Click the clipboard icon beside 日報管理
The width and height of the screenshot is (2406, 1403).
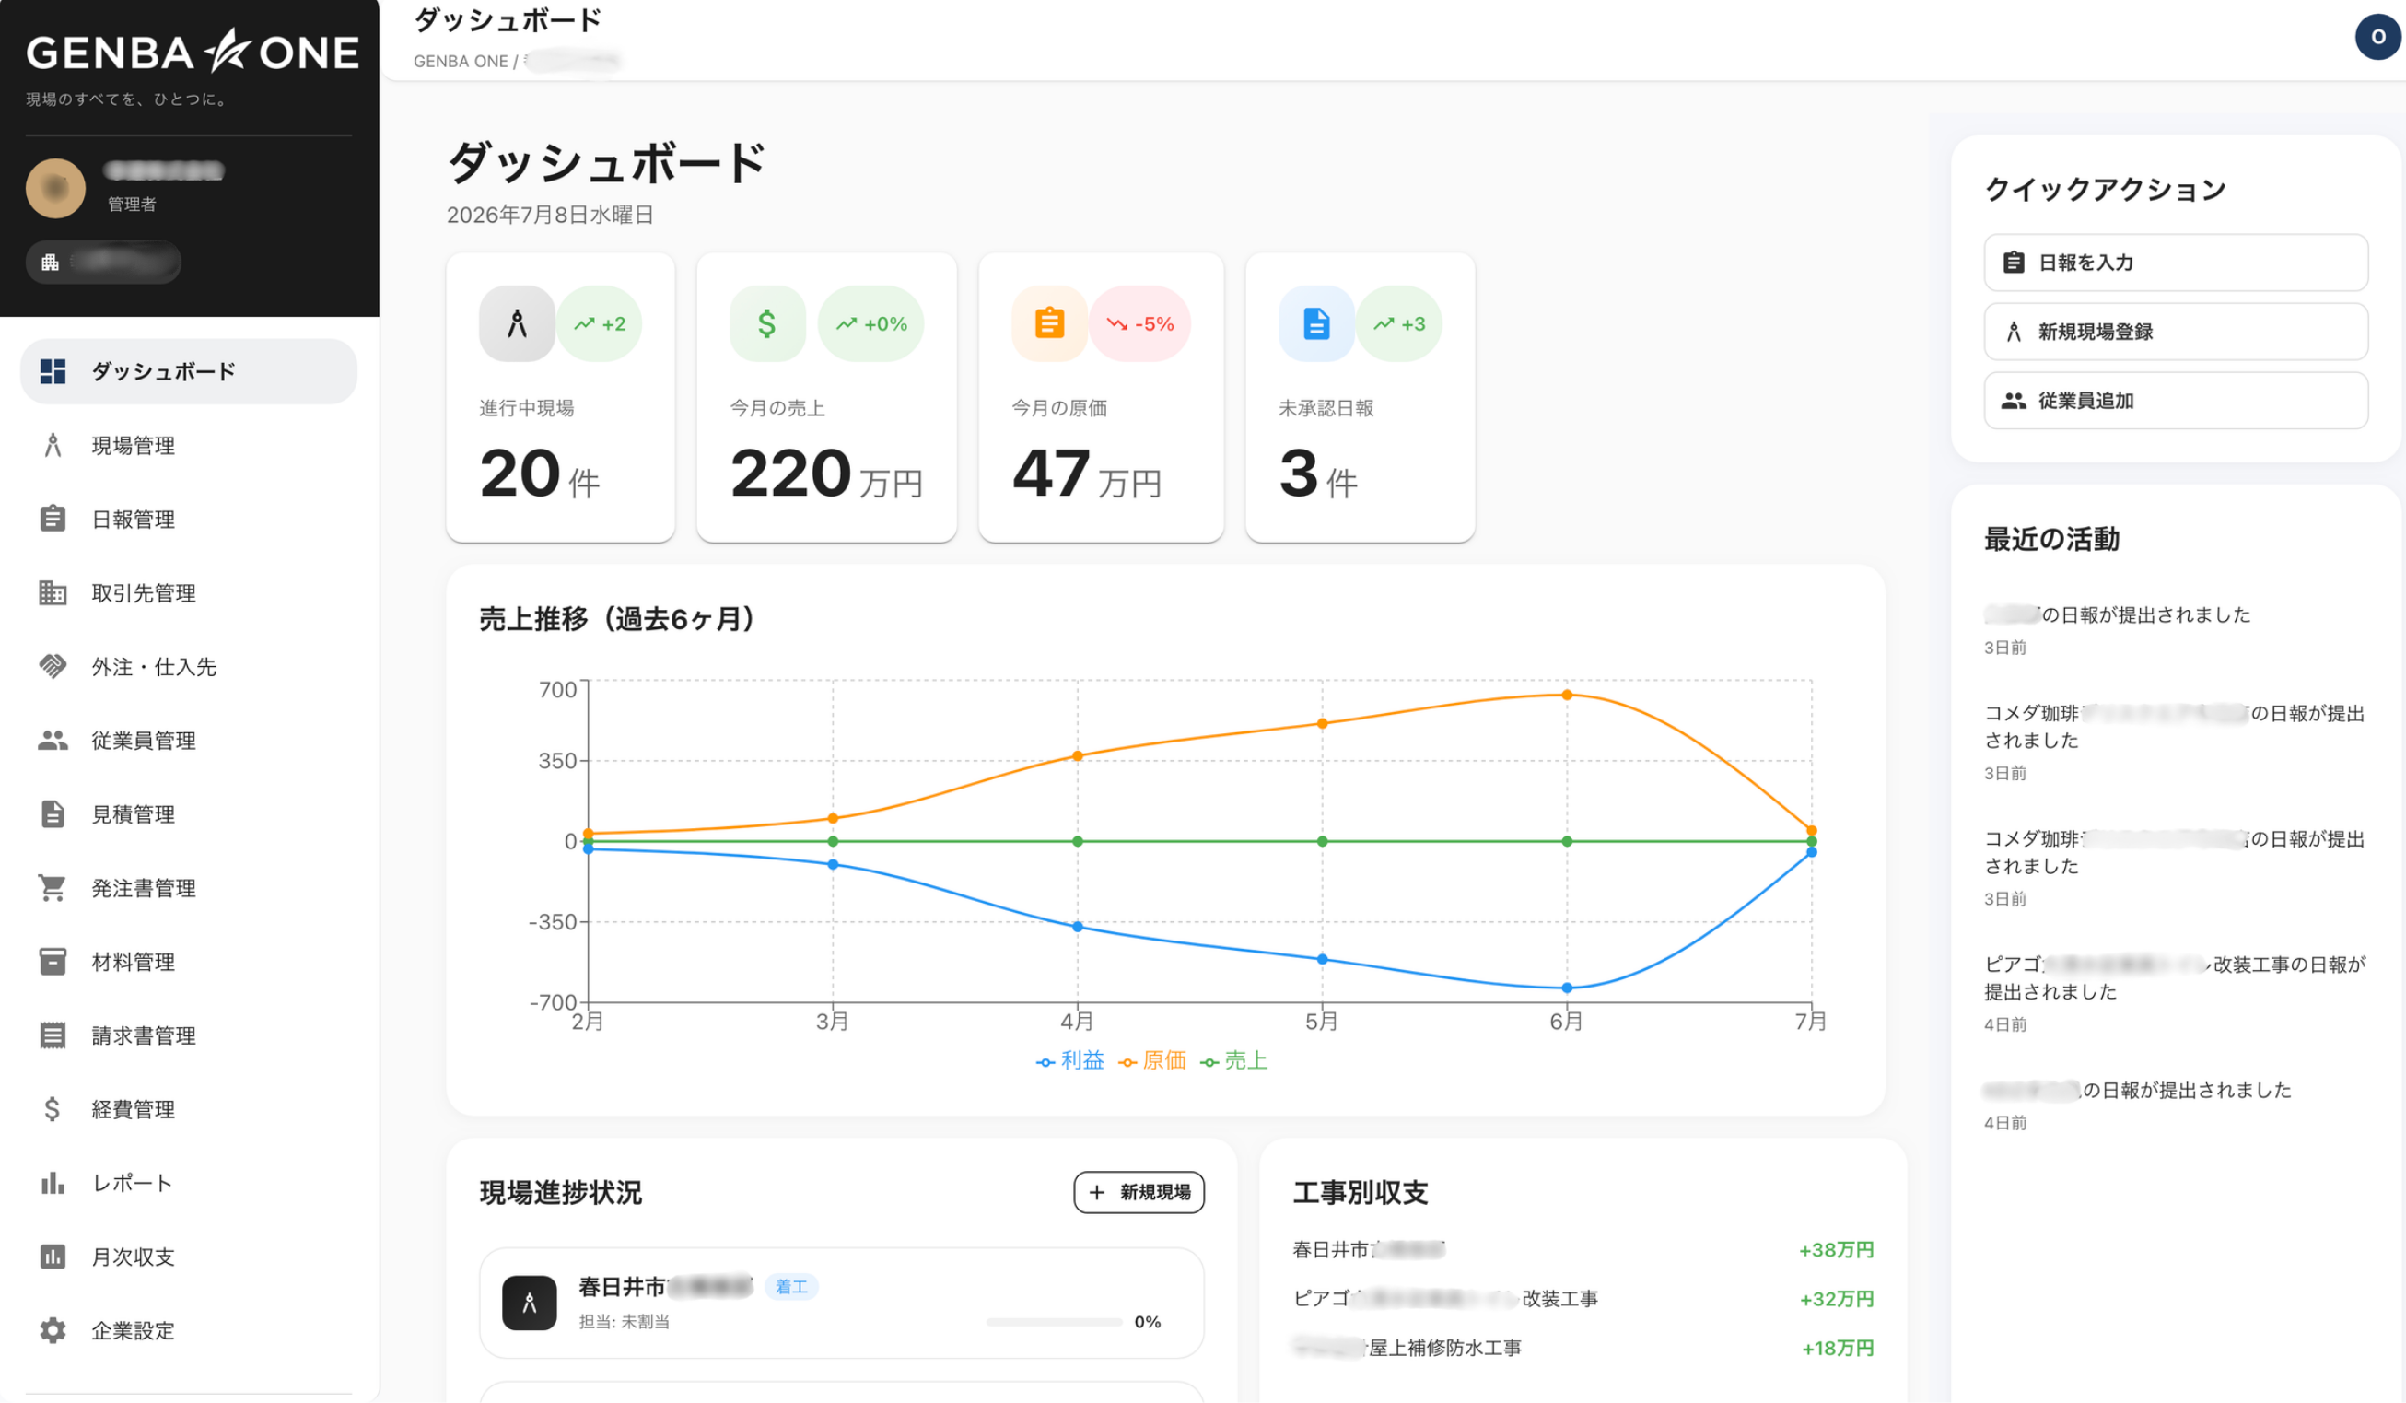click(x=53, y=519)
